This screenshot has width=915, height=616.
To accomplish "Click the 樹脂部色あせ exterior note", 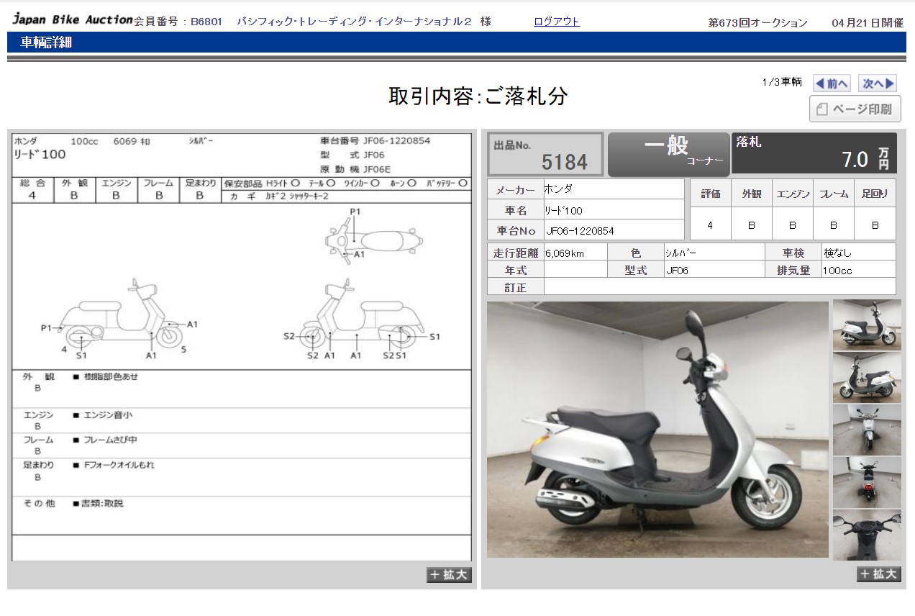I will [x=110, y=377].
